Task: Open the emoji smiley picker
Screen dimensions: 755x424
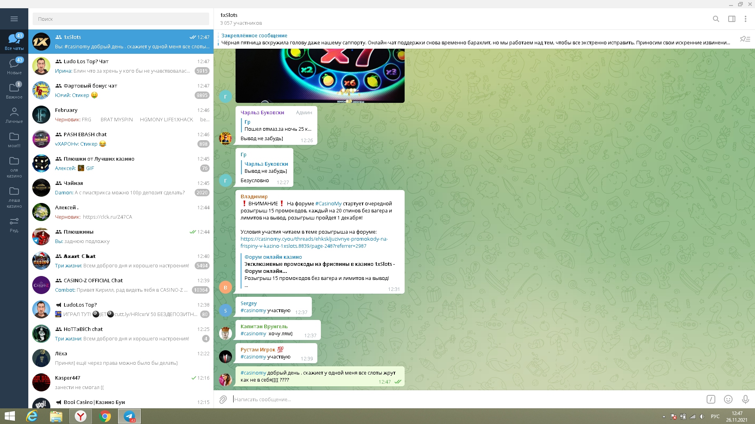Action: [728, 399]
